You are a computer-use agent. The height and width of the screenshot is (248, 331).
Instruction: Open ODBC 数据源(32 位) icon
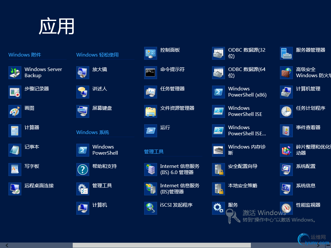[219, 53]
